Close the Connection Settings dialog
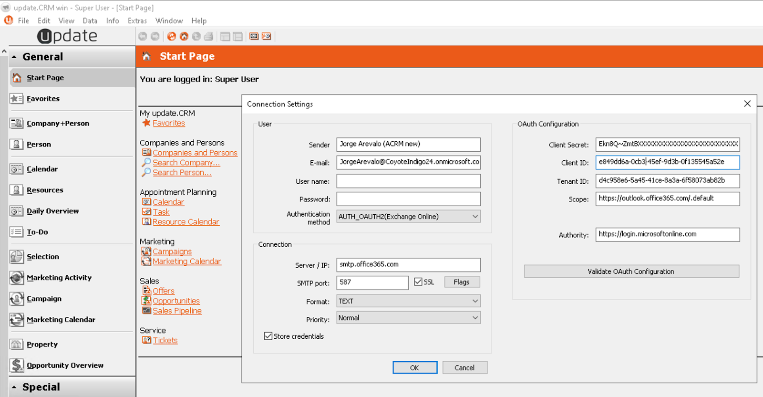Image resolution: width=763 pixels, height=397 pixels. [x=747, y=104]
